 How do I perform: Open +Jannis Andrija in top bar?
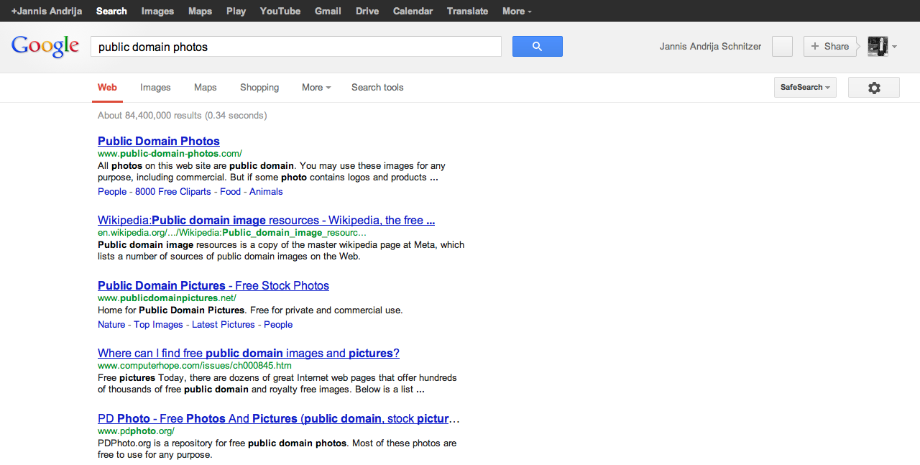pos(47,11)
